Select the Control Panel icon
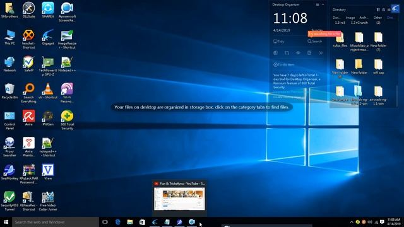The image size is (404, 227). coord(9,120)
